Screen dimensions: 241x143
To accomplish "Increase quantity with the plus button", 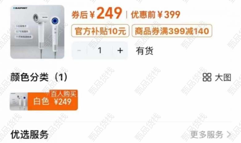I will [x=120, y=50].
